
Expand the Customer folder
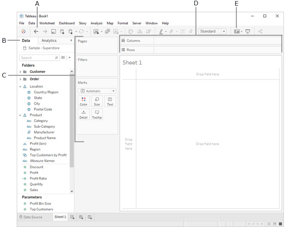[20, 72]
